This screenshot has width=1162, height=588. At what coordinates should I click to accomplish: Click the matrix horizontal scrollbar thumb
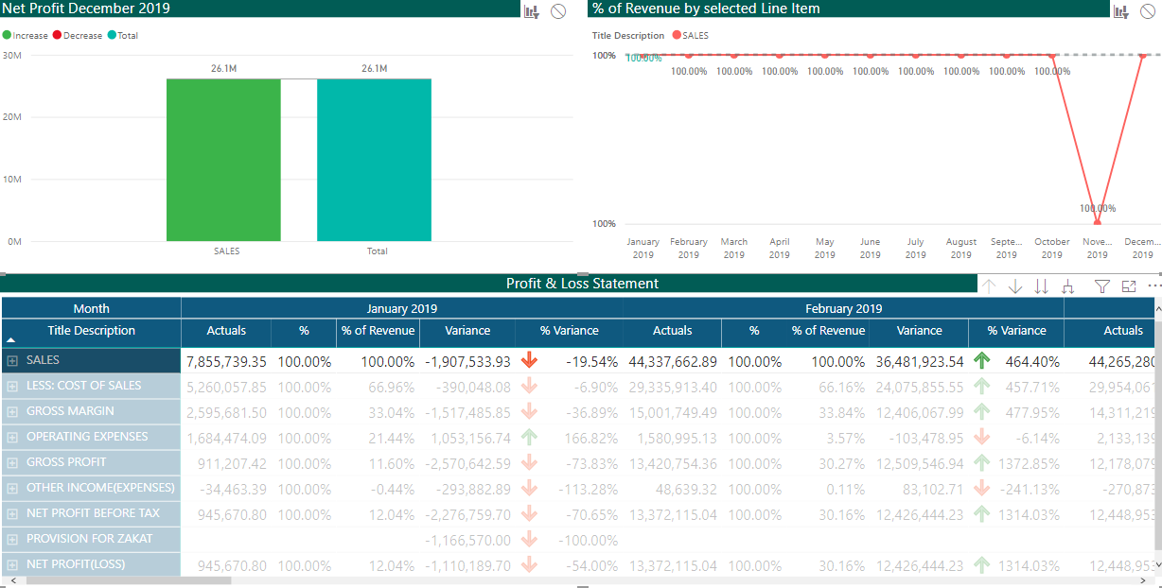tap(130, 580)
